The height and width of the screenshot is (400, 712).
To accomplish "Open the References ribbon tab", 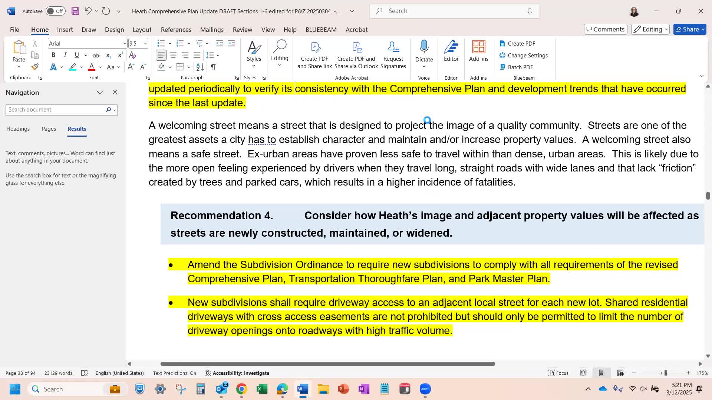I will click(x=176, y=30).
